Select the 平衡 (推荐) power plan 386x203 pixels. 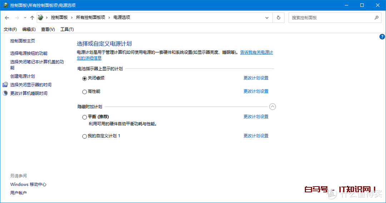pyautogui.click(x=84, y=117)
